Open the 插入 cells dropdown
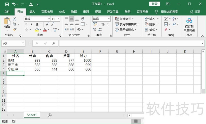 tap(158, 19)
